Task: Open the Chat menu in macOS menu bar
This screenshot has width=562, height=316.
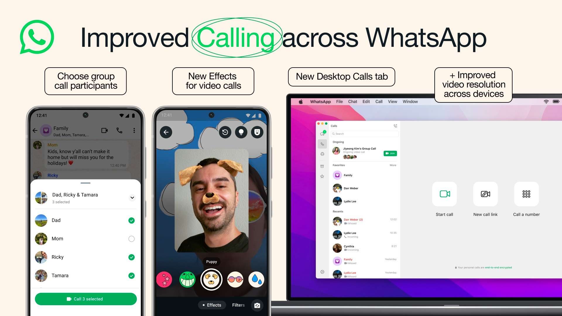Action: pos(352,102)
